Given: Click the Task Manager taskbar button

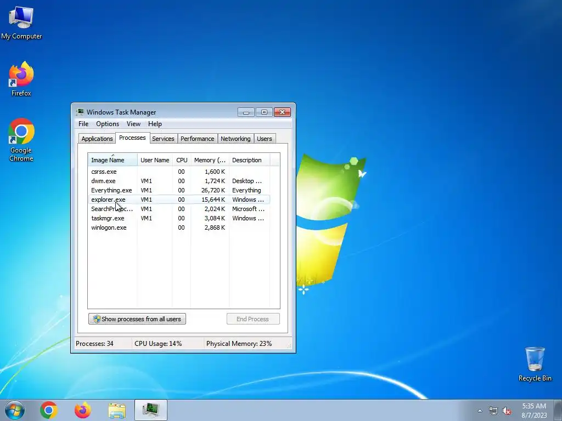Looking at the screenshot, I should click(151, 410).
